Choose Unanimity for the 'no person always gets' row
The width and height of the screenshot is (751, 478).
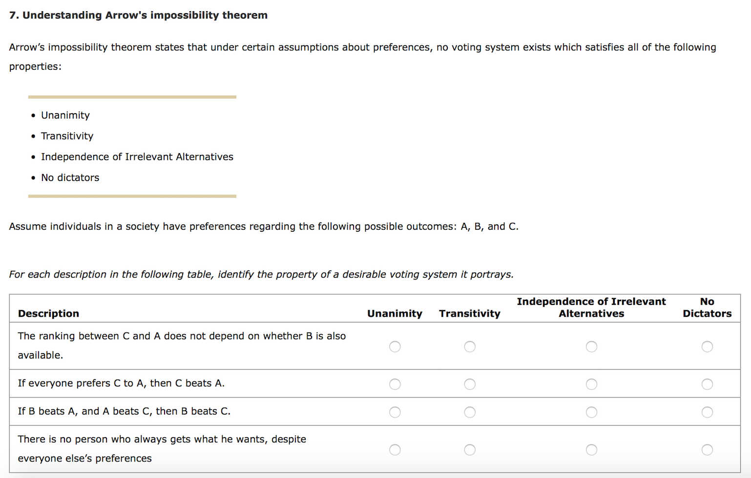pos(395,450)
